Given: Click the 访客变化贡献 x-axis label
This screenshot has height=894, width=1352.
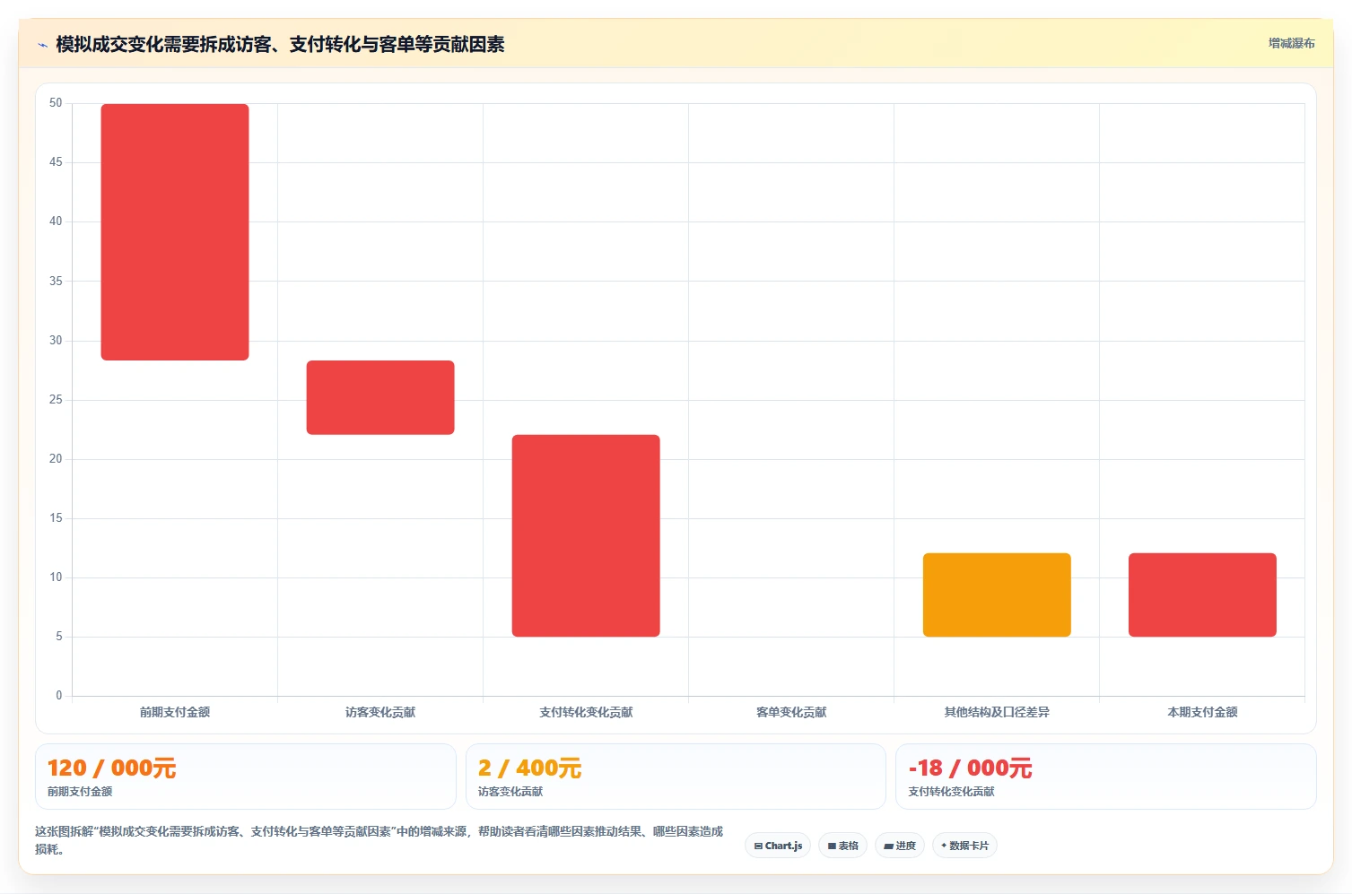Looking at the screenshot, I should point(380,712).
